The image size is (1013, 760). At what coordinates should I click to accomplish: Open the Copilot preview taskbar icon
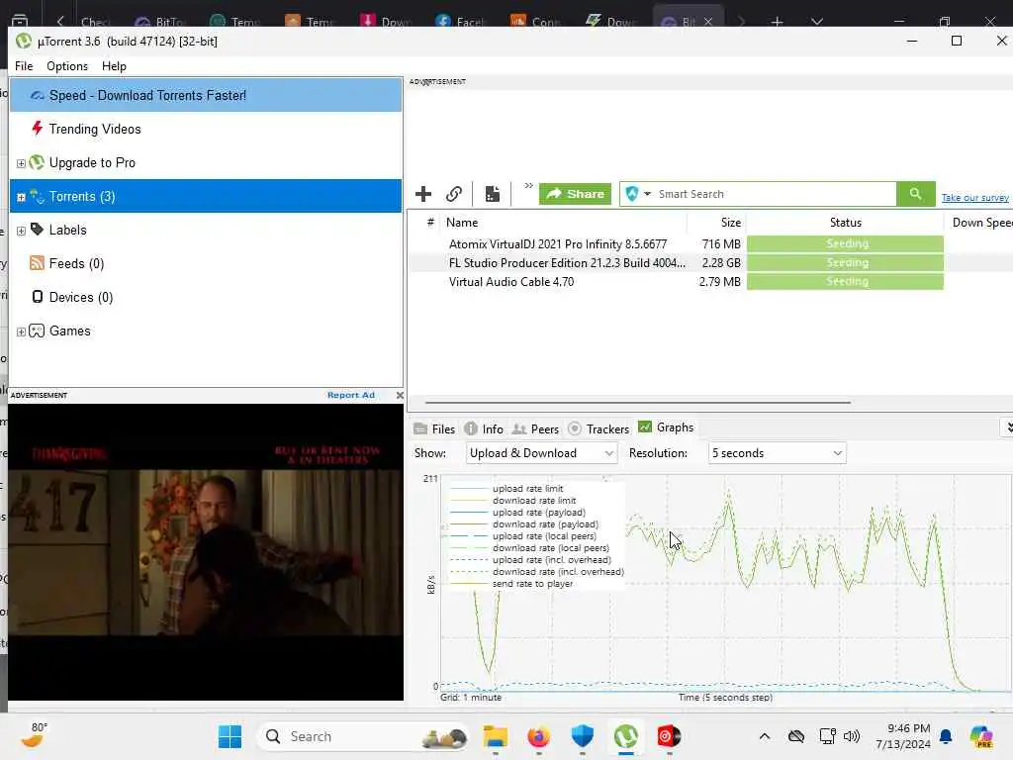tap(981, 736)
